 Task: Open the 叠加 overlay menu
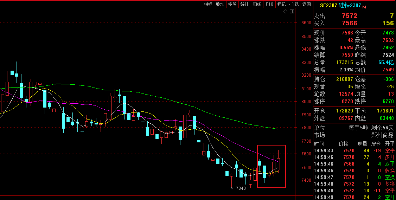tap(220, 4)
